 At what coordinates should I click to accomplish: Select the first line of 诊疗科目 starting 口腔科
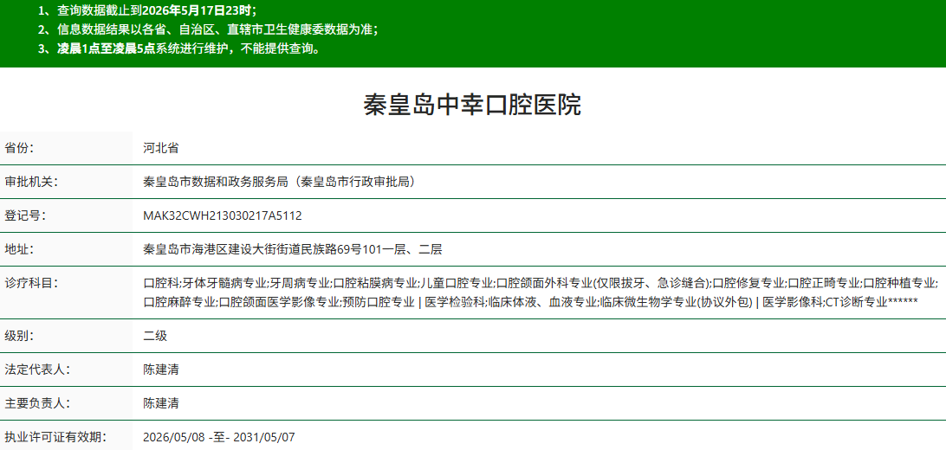pos(541,282)
